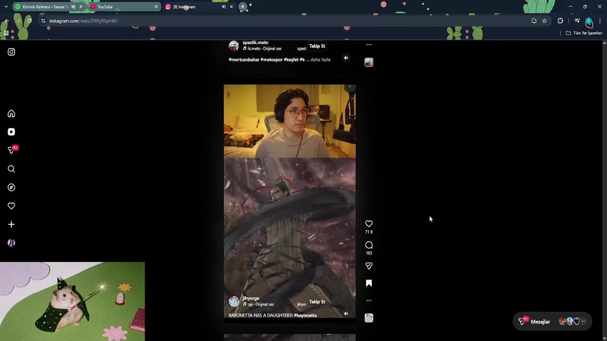Open Search in Instagram sidebar
Viewport: 607px width, 341px height.
(x=11, y=169)
